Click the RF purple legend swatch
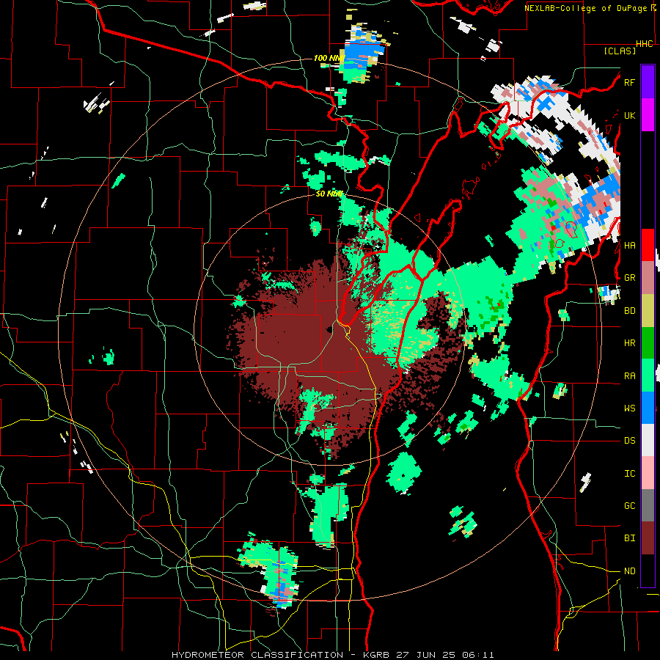This screenshot has height=660, width=660. (648, 82)
